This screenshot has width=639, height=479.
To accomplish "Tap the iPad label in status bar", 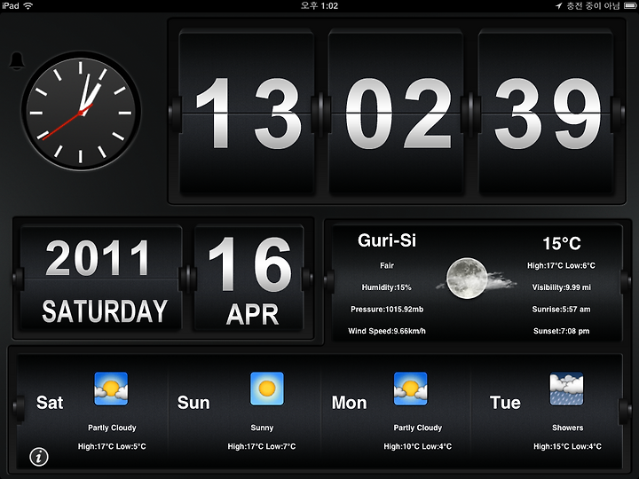I will click(x=10, y=5).
